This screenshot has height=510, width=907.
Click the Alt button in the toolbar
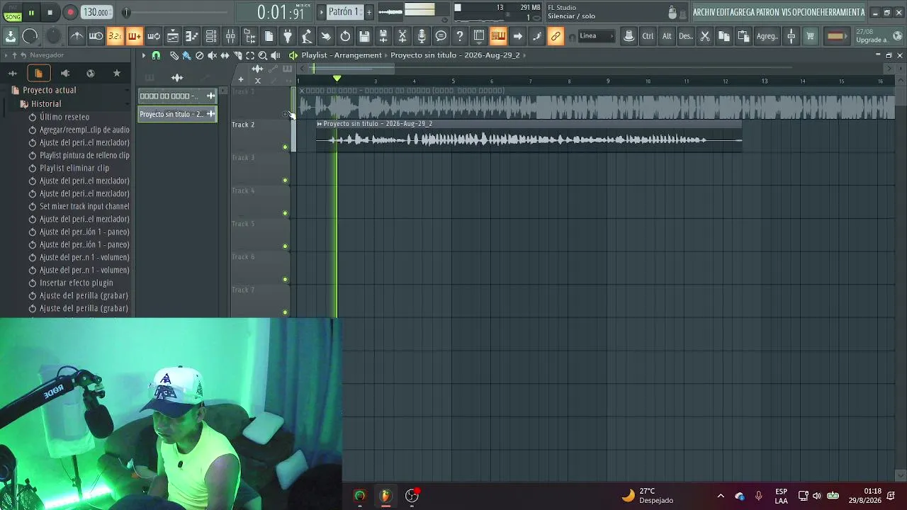(667, 36)
